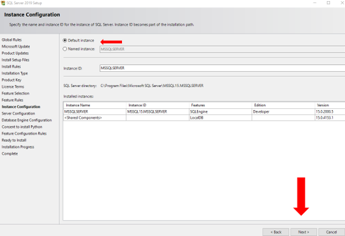Select the <Shared Components> row cell

coord(95,118)
